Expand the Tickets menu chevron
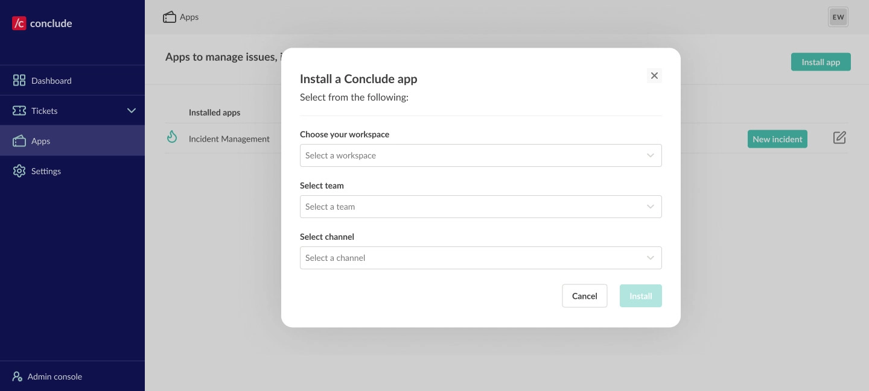Viewport: 869px width, 391px height. tap(132, 111)
